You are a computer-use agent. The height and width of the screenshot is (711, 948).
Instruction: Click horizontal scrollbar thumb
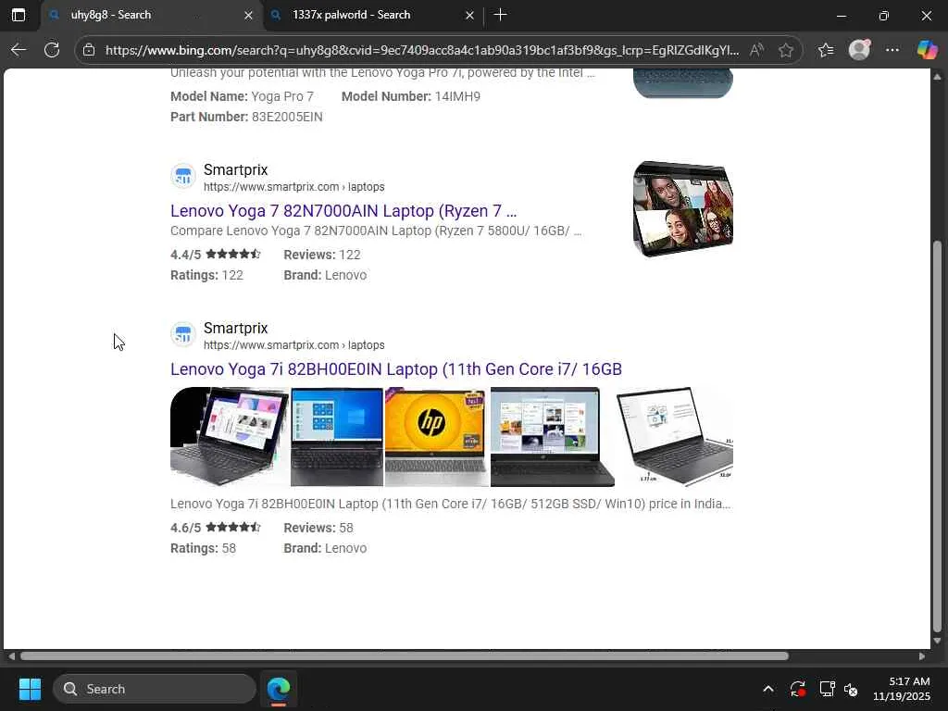point(404,656)
